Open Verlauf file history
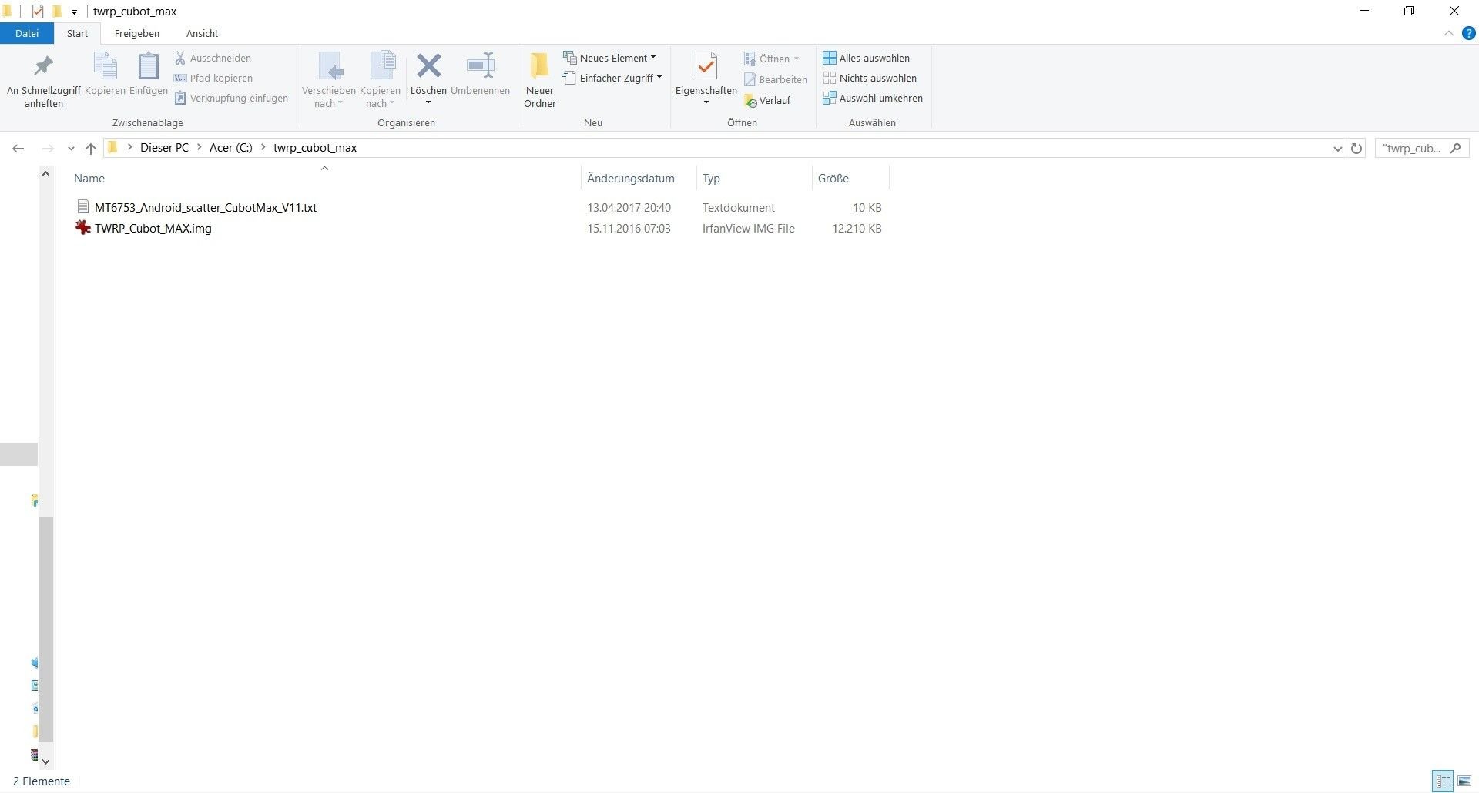This screenshot has width=1479, height=793. 767,100
